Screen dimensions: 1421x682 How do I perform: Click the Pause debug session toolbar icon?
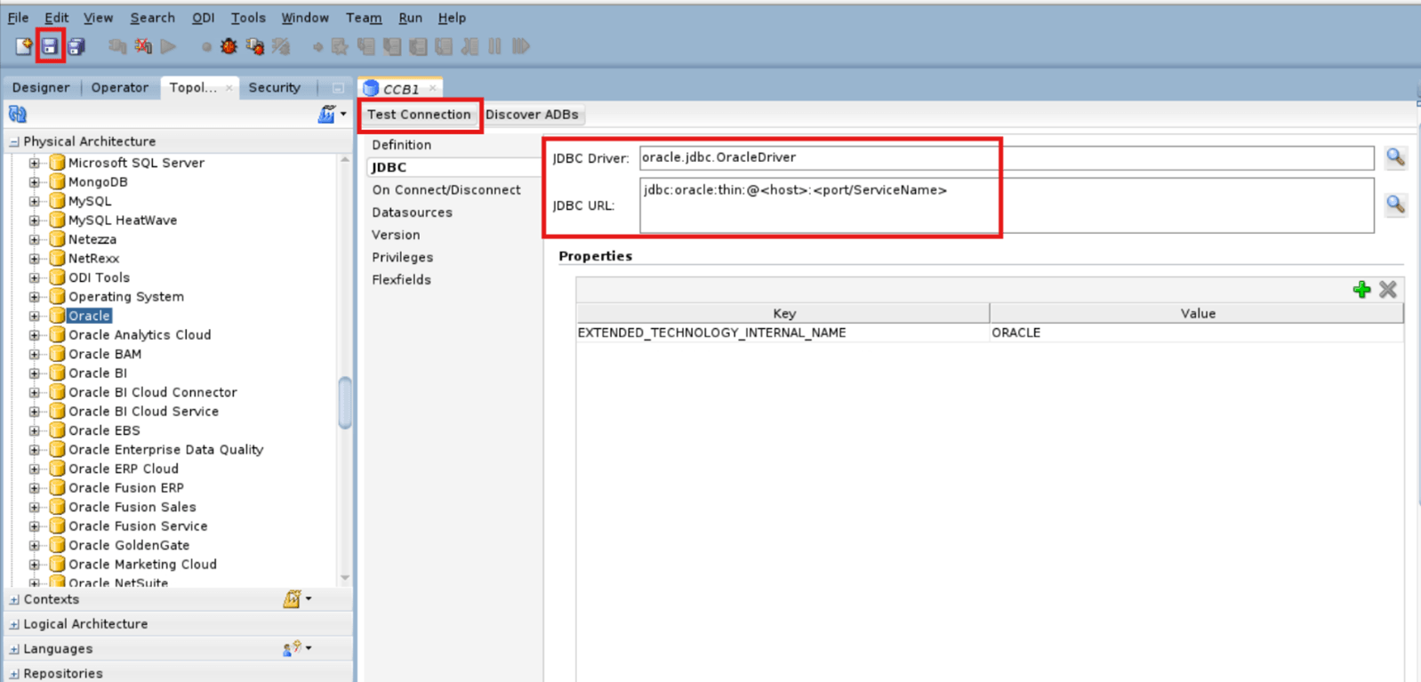click(495, 46)
